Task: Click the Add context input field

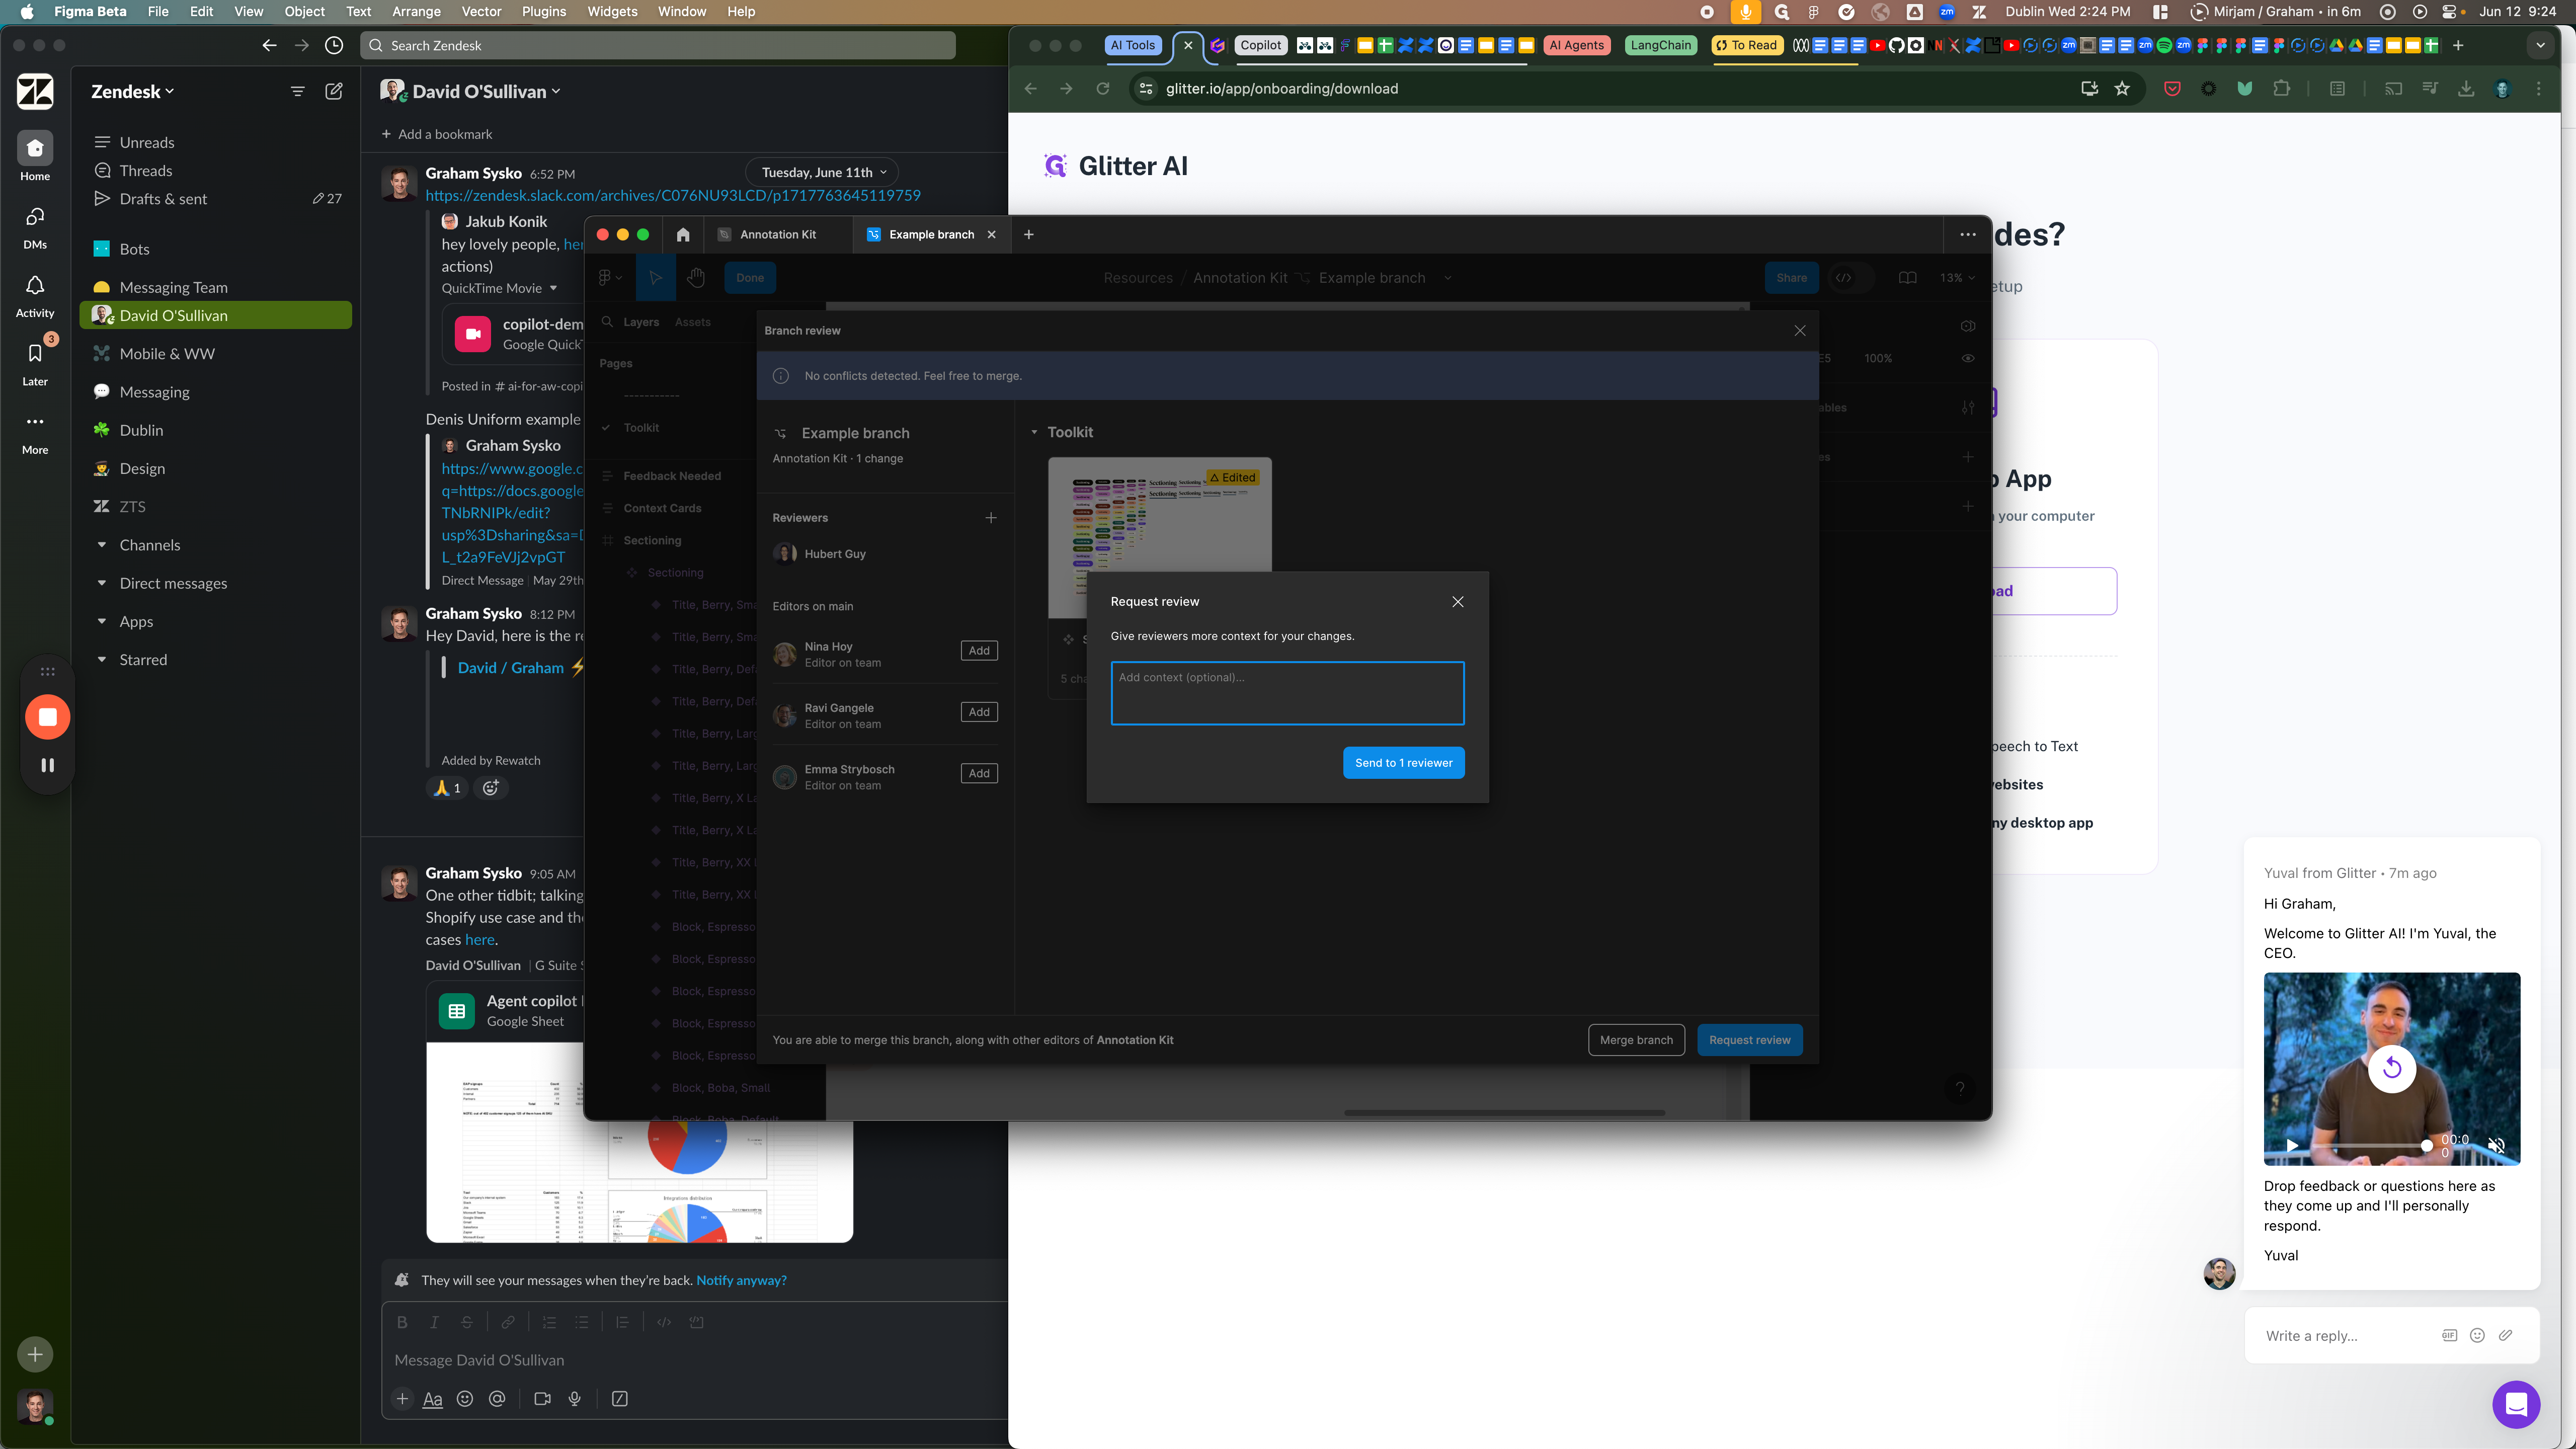Action: pyautogui.click(x=1287, y=692)
